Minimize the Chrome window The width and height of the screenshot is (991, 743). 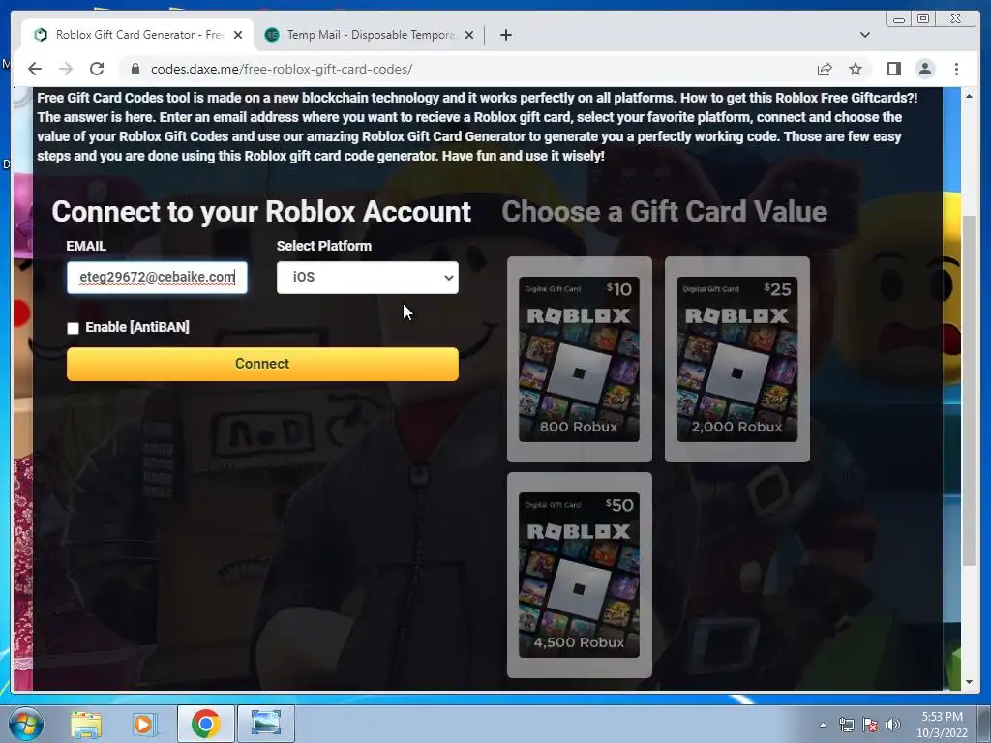point(899,19)
